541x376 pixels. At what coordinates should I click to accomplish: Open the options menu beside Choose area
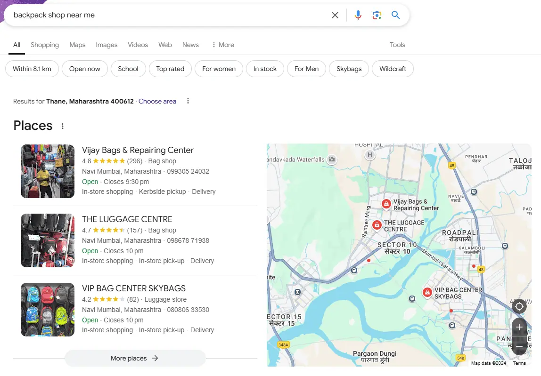tap(188, 101)
